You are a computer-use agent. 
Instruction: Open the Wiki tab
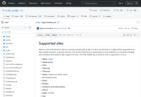tap(84, 16)
